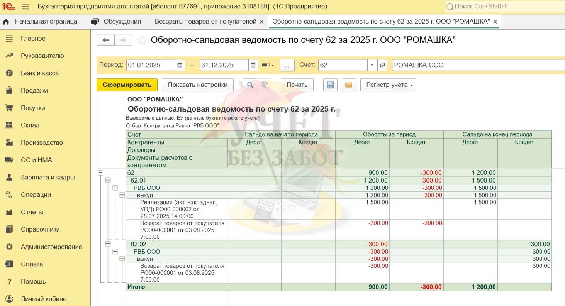
Task: Open calendar for period end date
Action: point(253,65)
